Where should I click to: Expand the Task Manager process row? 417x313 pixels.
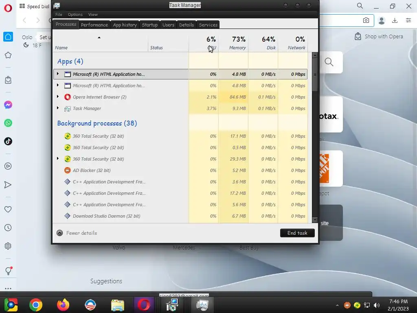(x=58, y=108)
